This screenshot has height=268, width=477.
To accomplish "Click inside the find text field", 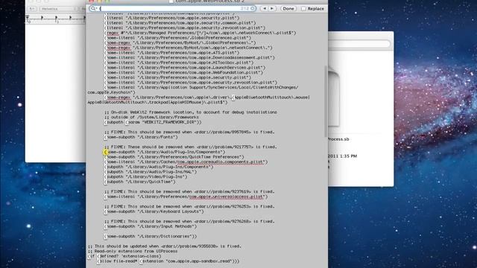I will (172, 8).
